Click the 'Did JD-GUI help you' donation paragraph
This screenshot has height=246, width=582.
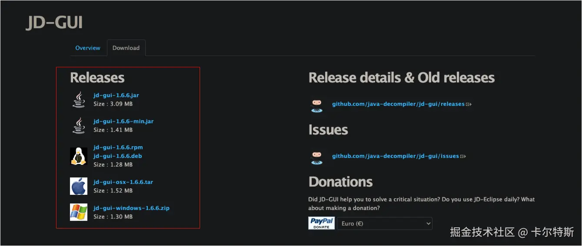coord(422,204)
